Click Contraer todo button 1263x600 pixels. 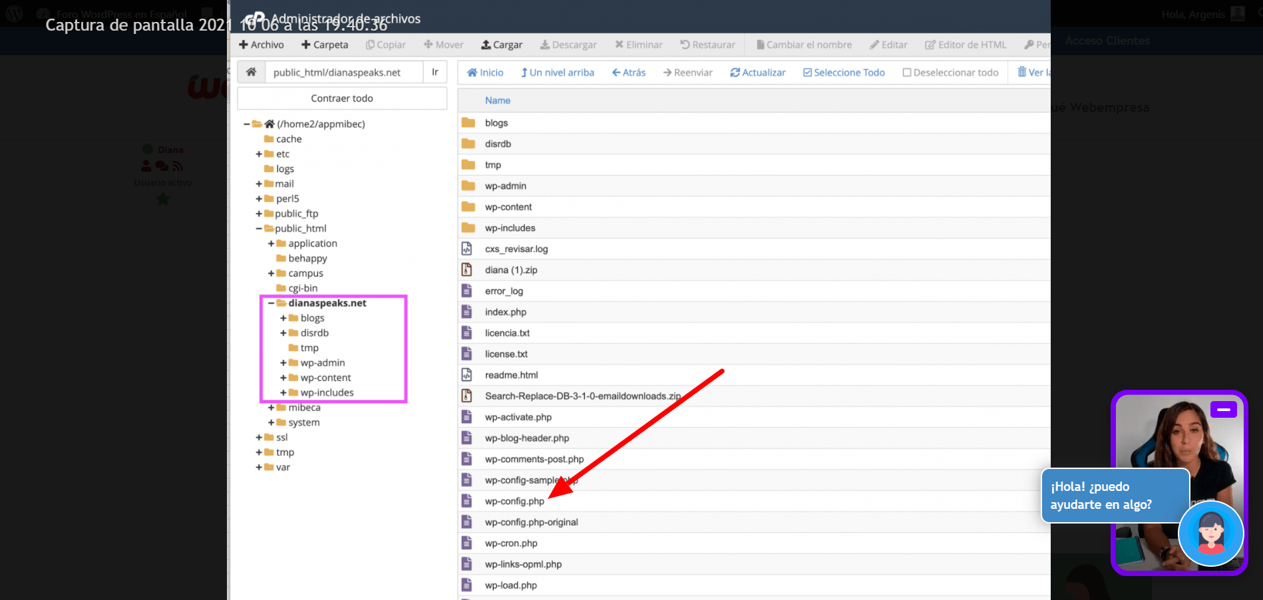tap(342, 98)
